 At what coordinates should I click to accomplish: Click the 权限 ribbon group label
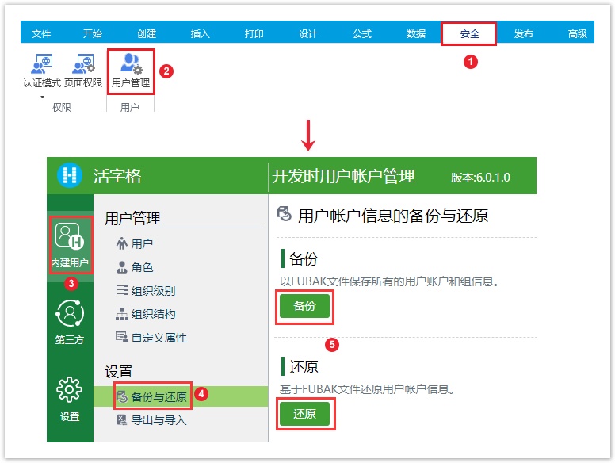pos(62,107)
